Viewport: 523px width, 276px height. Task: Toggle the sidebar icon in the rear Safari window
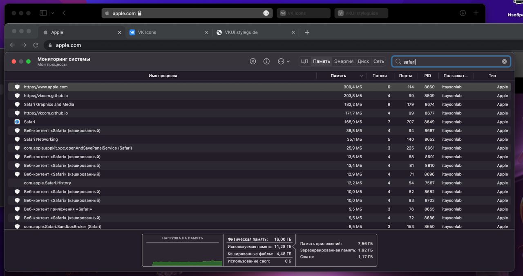coord(43,13)
